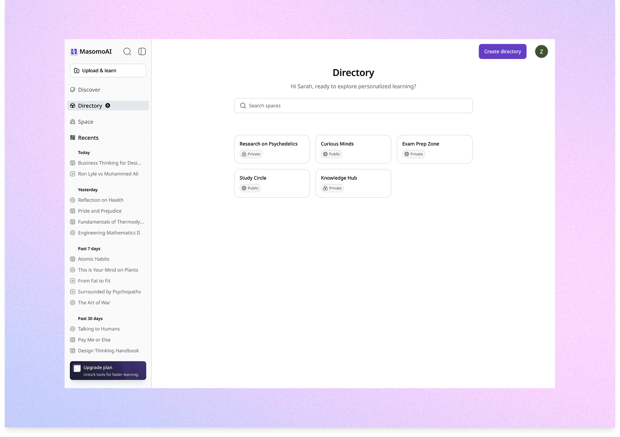Click the Directory count badge
Viewport: 620px width, 437px height.
pyautogui.click(x=108, y=105)
